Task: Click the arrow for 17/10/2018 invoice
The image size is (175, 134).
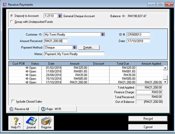Action: (x=27, y=82)
